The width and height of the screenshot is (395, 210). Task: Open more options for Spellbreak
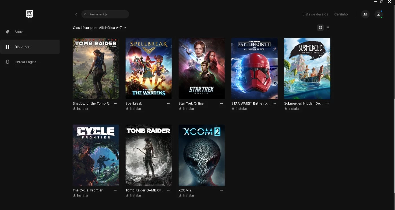[x=168, y=103]
